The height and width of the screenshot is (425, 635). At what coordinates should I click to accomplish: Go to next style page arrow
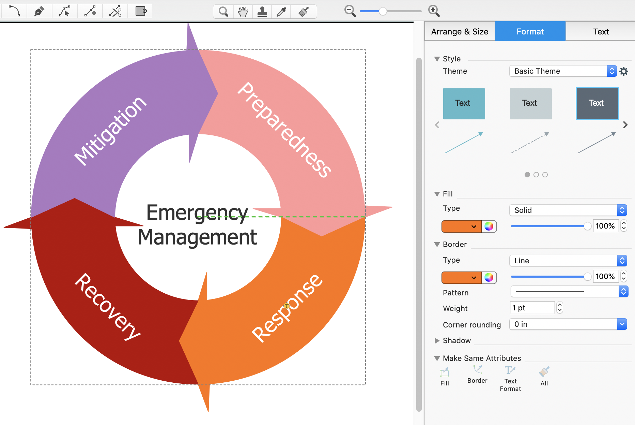tap(625, 125)
